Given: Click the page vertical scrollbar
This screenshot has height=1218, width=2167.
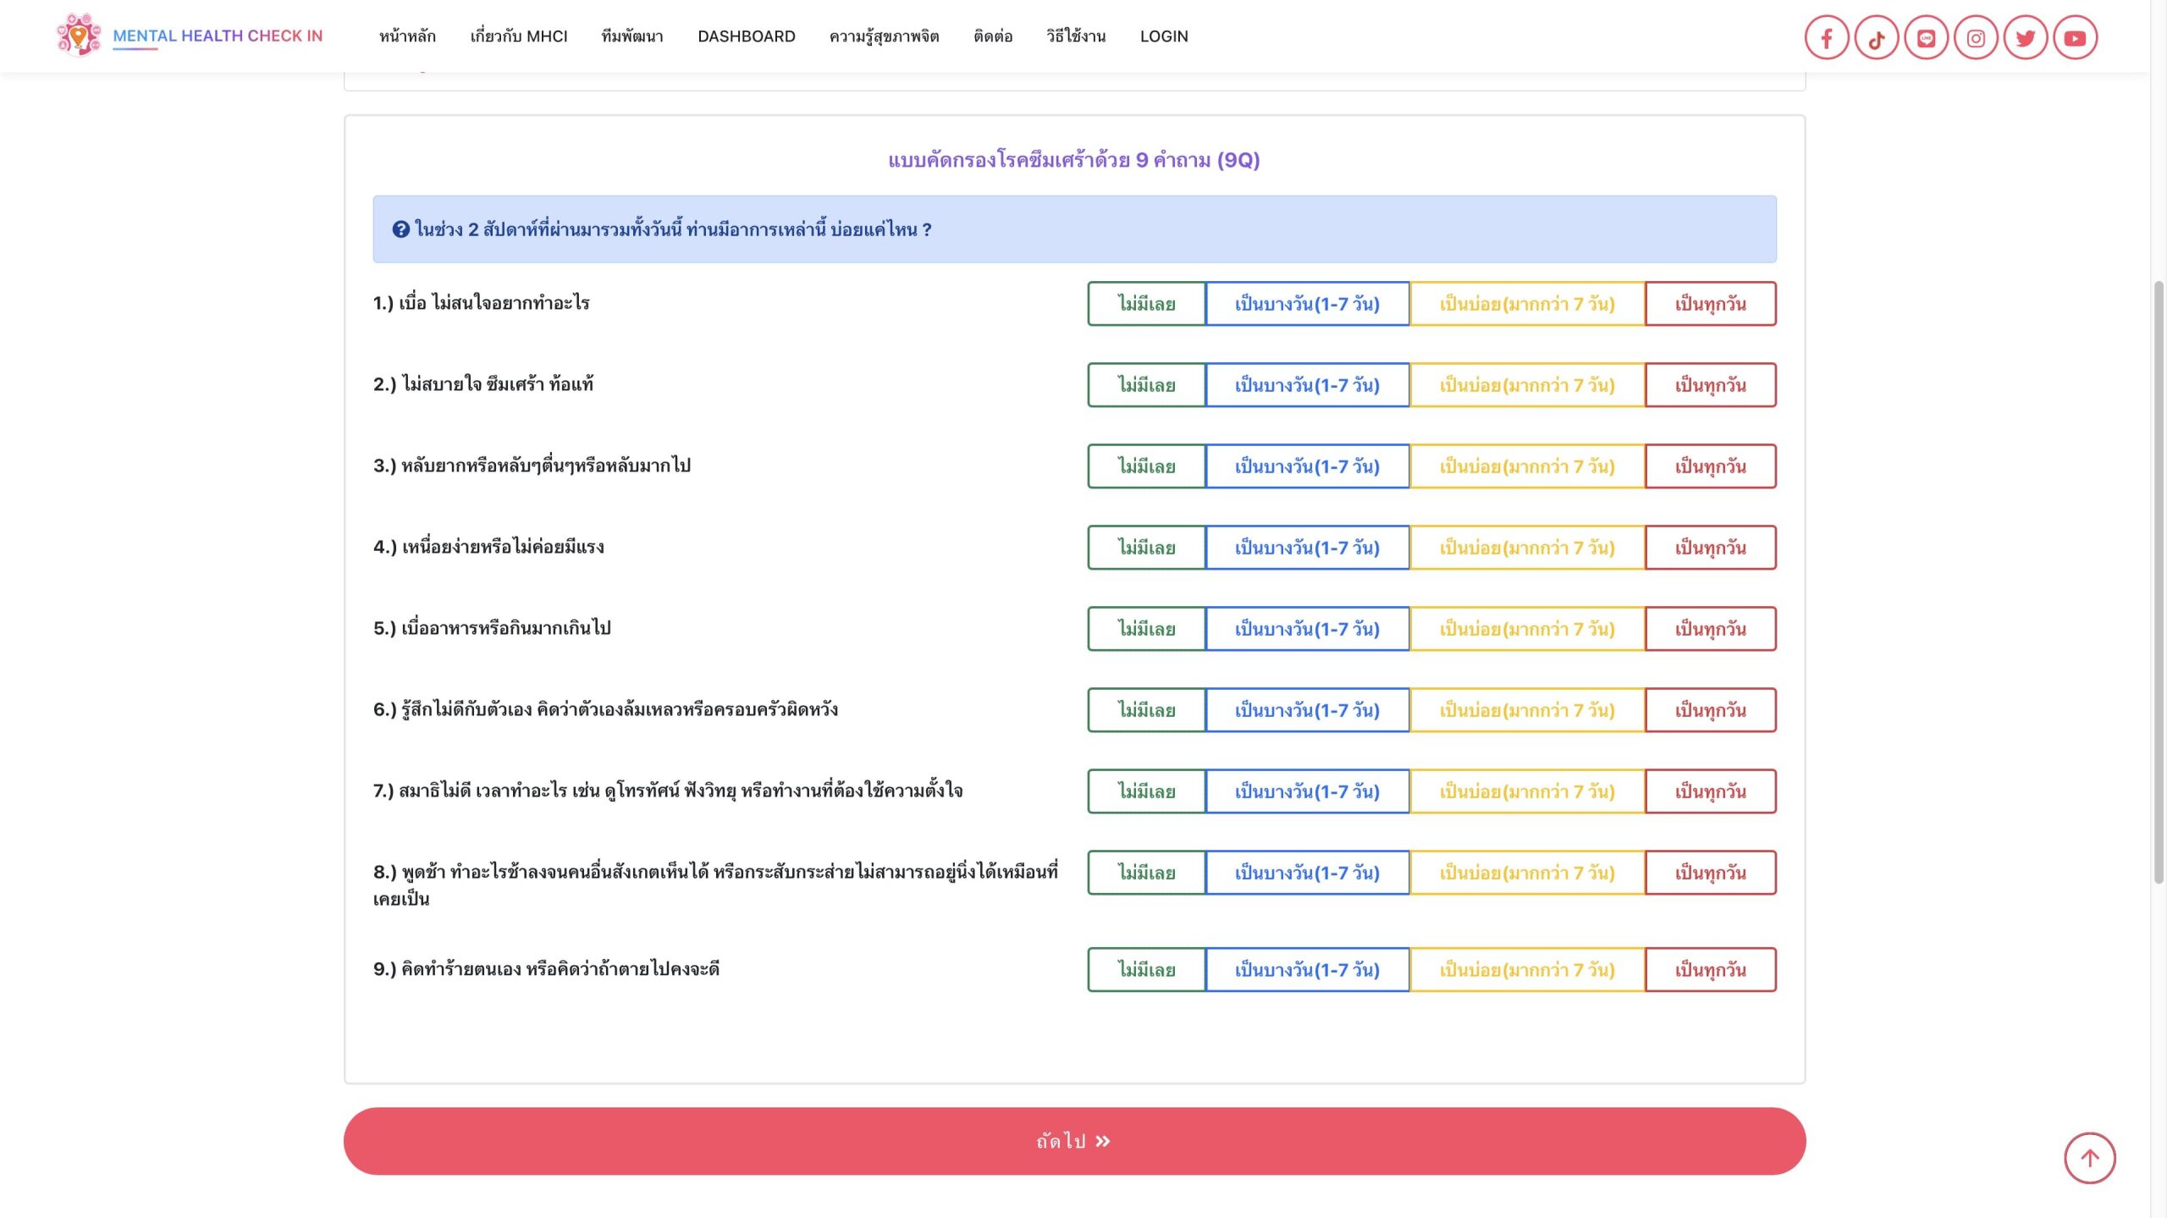Looking at the screenshot, I should [2159, 584].
